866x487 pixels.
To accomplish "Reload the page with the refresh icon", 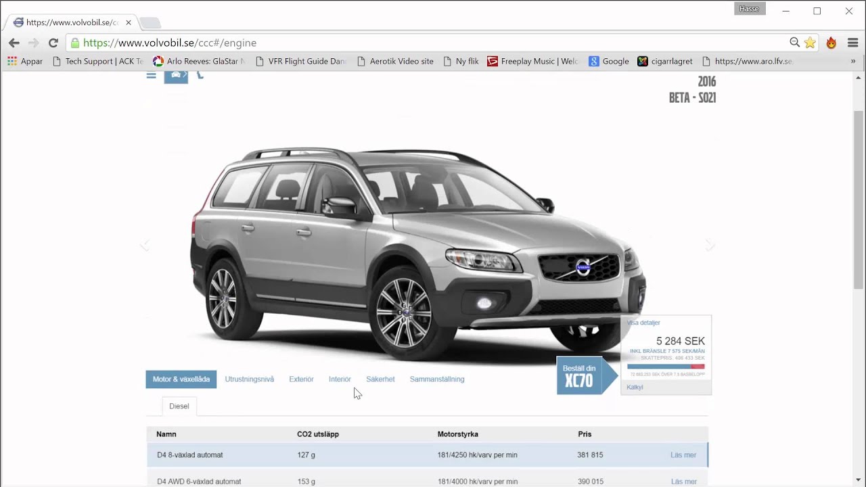I will coord(53,43).
